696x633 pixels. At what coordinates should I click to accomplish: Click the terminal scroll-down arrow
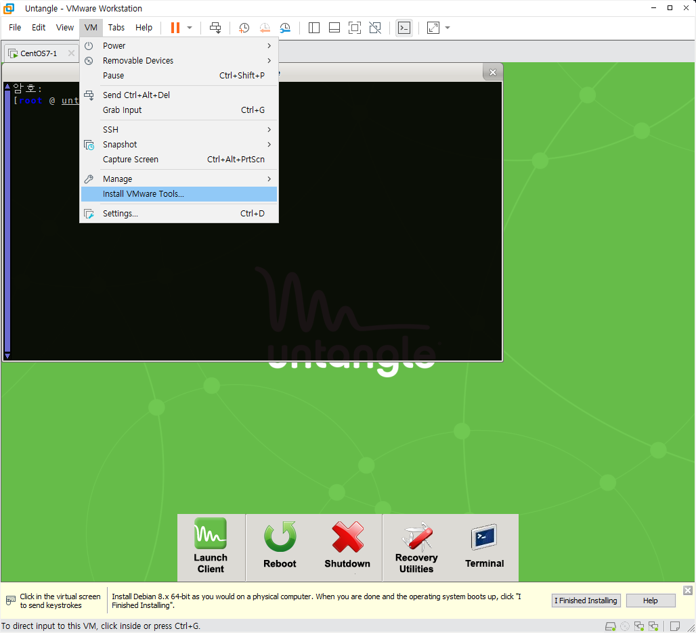click(x=7, y=356)
